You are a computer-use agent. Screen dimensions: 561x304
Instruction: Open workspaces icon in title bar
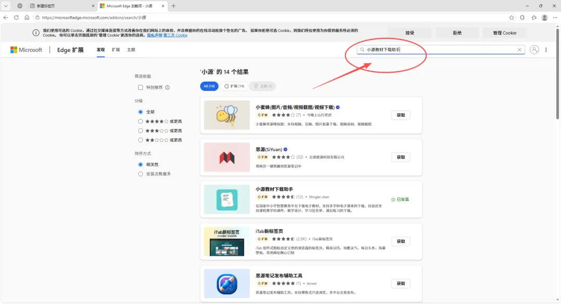tap(20, 6)
